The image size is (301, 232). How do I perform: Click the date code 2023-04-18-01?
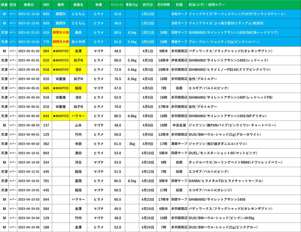(29, 181)
